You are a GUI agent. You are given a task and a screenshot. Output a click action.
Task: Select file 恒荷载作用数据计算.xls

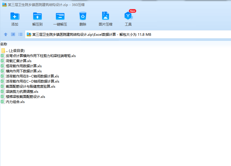24,66
